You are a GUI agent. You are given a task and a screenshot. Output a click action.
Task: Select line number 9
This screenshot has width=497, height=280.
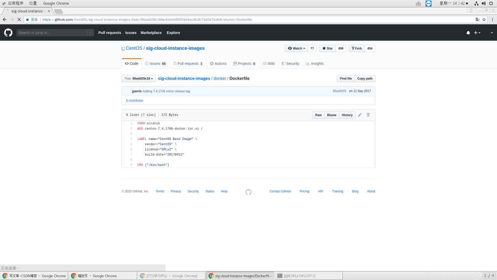point(131,165)
